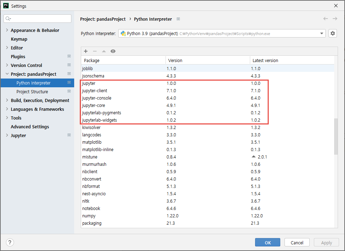Image resolution: width=345 pixels, height=251 pixels.
Task: Click the package list vertical scrollbar
Action: [x=336, y=137]
